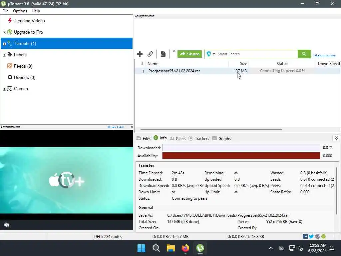Click the U: 0.0 KB/s upload status entry
Image resolution: width=341 pixels, height=256 pixels.
[x=245, y=237]
